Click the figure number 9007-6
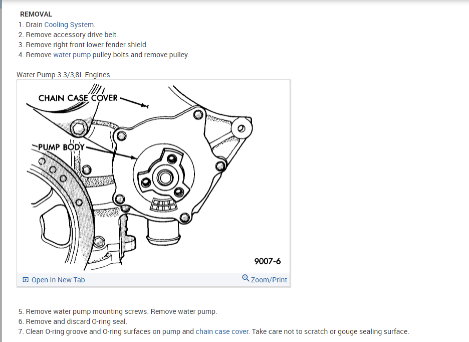 click(268, 261)
